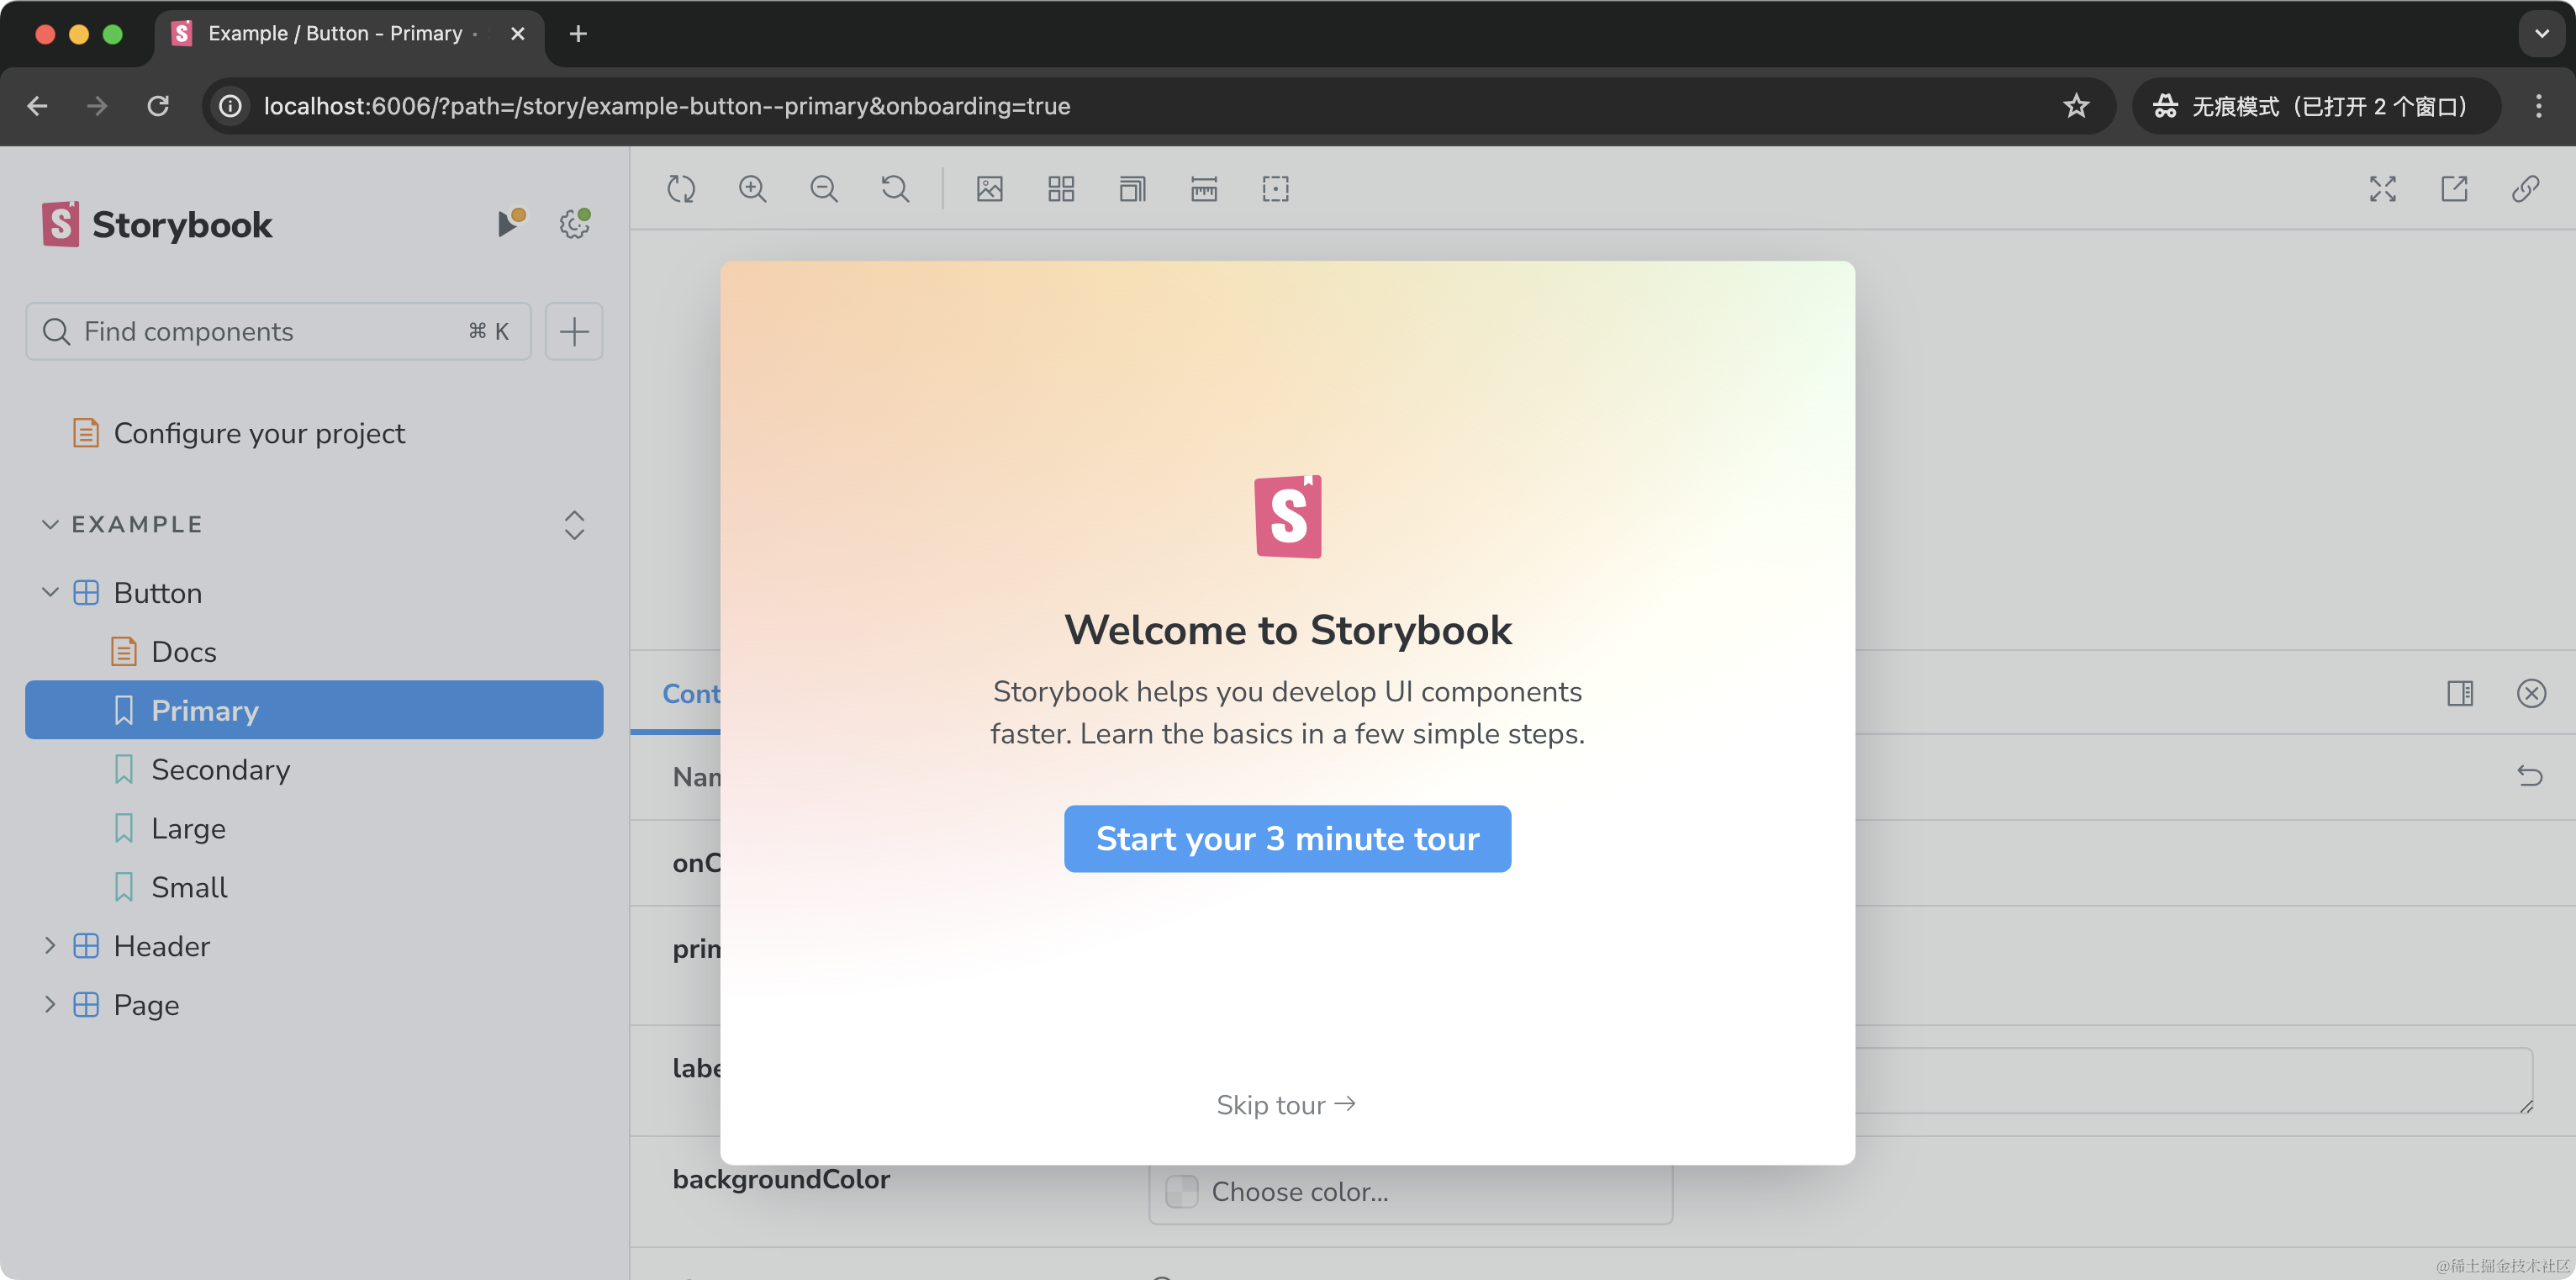Click the Storybook logo in welcome dialog
This screenshot has height=1280, width=2576.
[x=1288, y=516]
